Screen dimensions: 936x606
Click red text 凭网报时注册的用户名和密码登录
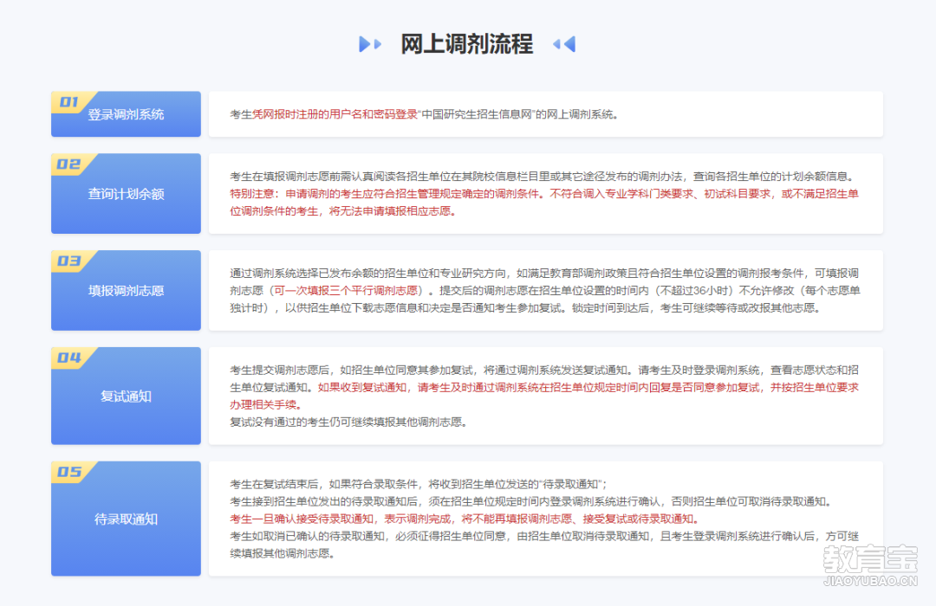click(x=335, y=114)
